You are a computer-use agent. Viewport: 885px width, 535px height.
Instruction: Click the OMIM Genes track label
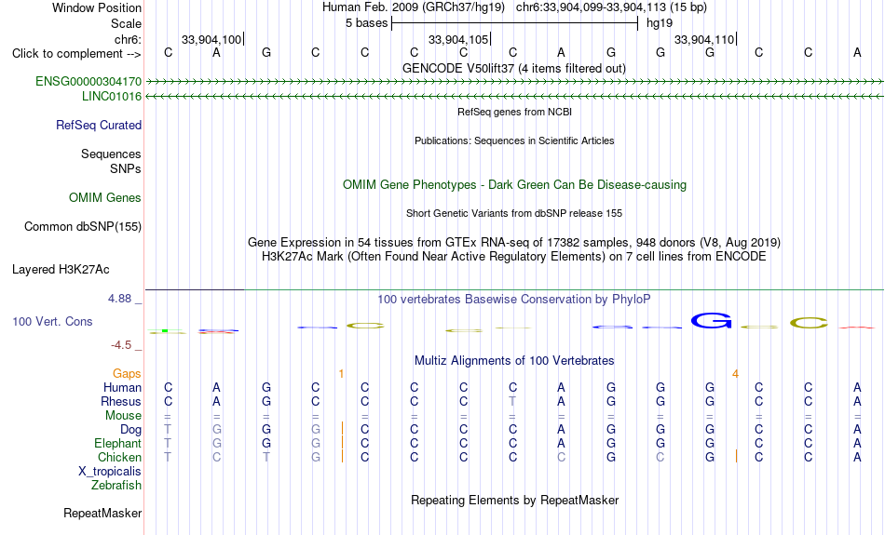(x=105, y=198)
